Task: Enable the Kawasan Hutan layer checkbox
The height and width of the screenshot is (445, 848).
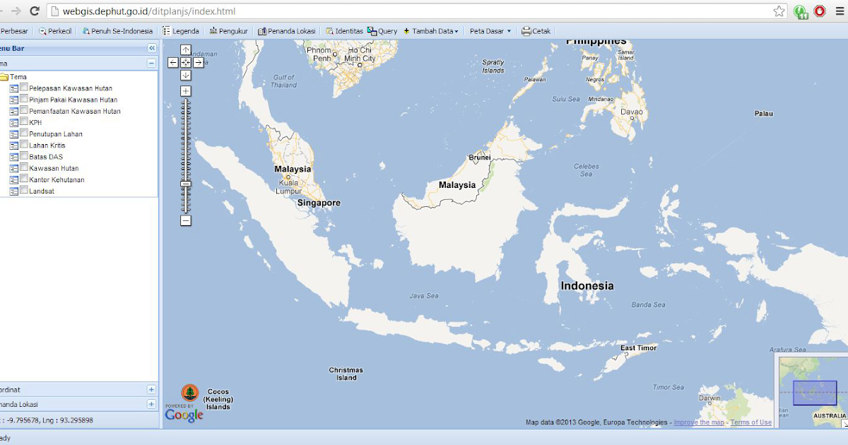Action: pyautogui.click(x=24, y=167)
